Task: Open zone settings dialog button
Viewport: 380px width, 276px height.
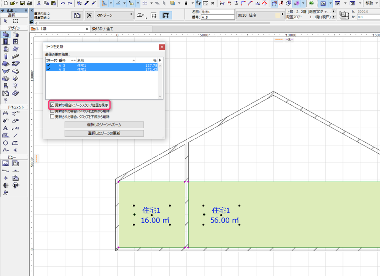Action: click(77, 15)
